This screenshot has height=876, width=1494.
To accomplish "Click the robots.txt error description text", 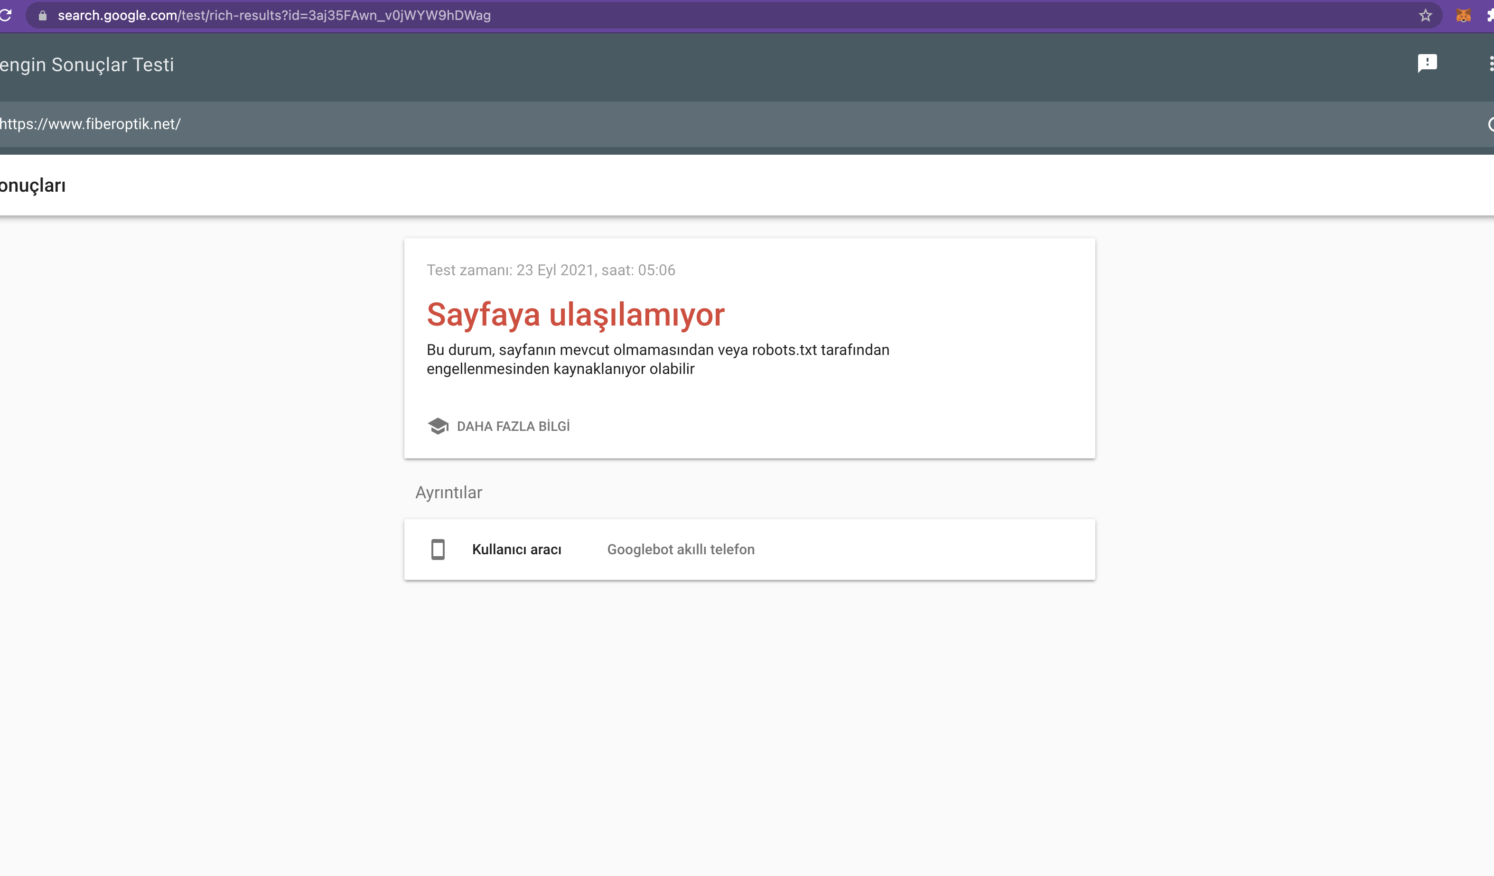I will 658,359.
